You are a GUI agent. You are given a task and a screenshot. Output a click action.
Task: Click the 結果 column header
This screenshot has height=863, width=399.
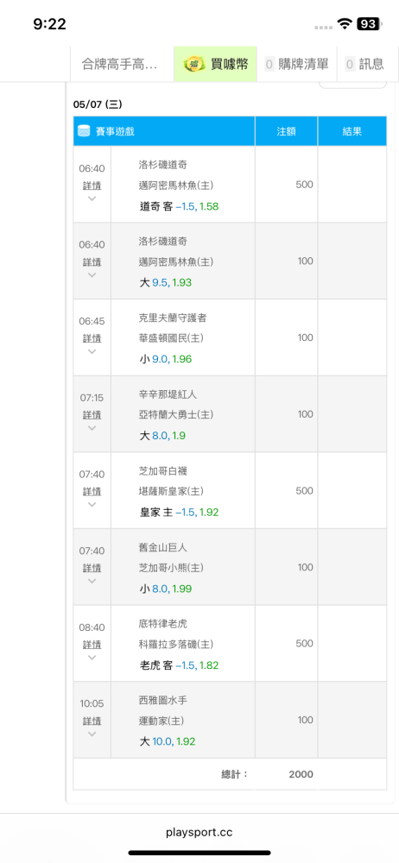coord(351,131)
